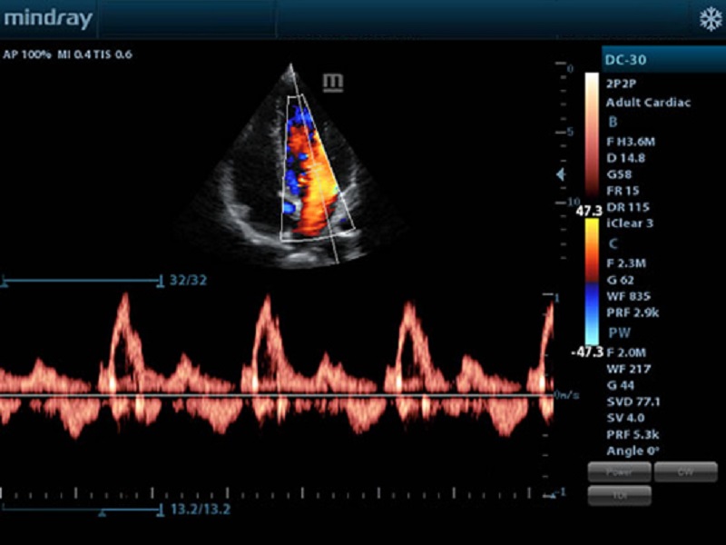Select the Adult Cardiac exam preset
Image resolution: width=726 pixels, height=545 pixels.
[x=648, y=103]
